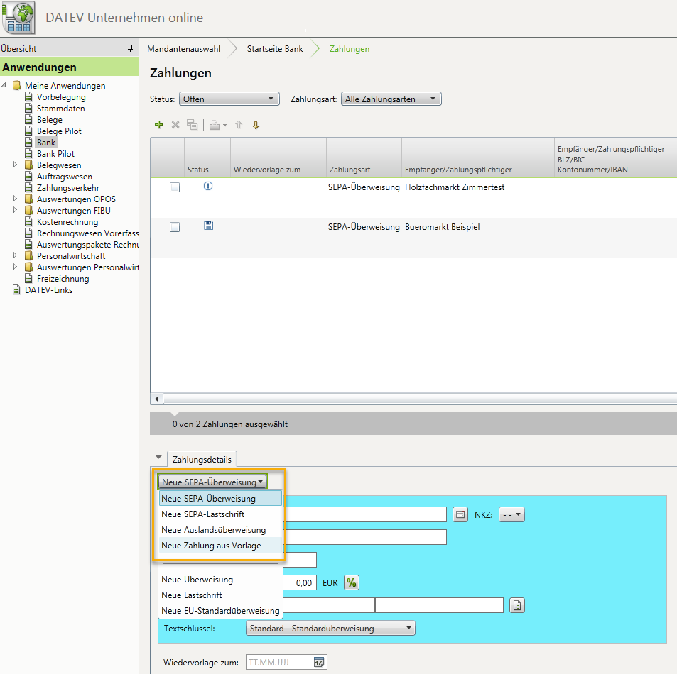
Task: Select Neue Überweisung menu entry
Action: point(221,580)
